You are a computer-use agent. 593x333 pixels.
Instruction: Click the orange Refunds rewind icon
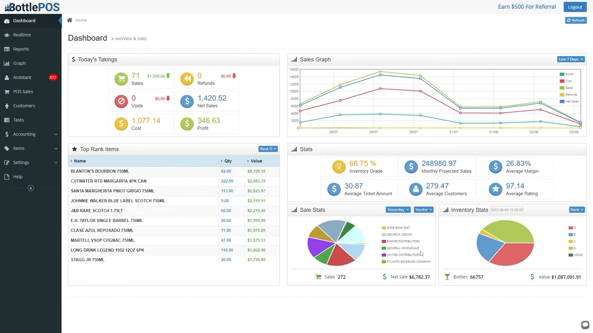pos(187,79)
